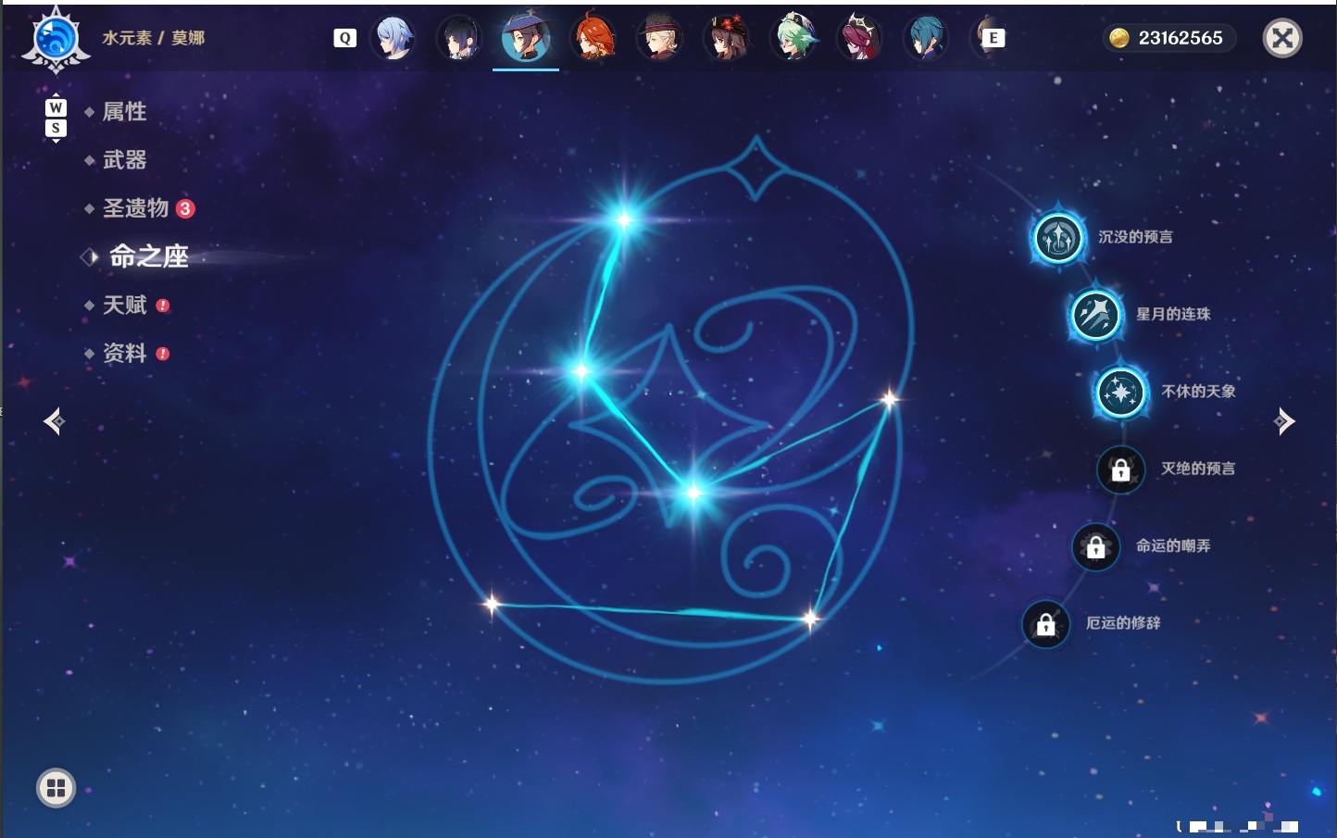Choose the first blue-haired character portrait

pyautogui.click(x=394, y=38)
